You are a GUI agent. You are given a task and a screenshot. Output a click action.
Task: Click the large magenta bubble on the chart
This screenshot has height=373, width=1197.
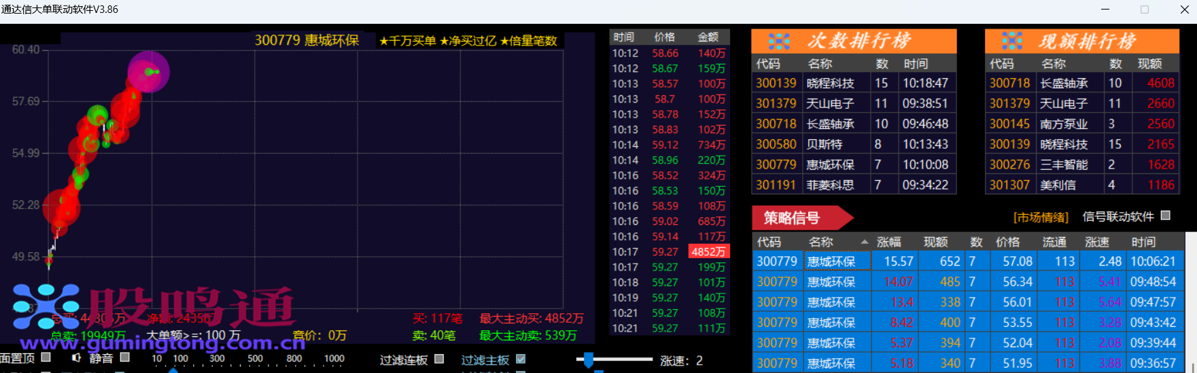[x=148, y=71]
